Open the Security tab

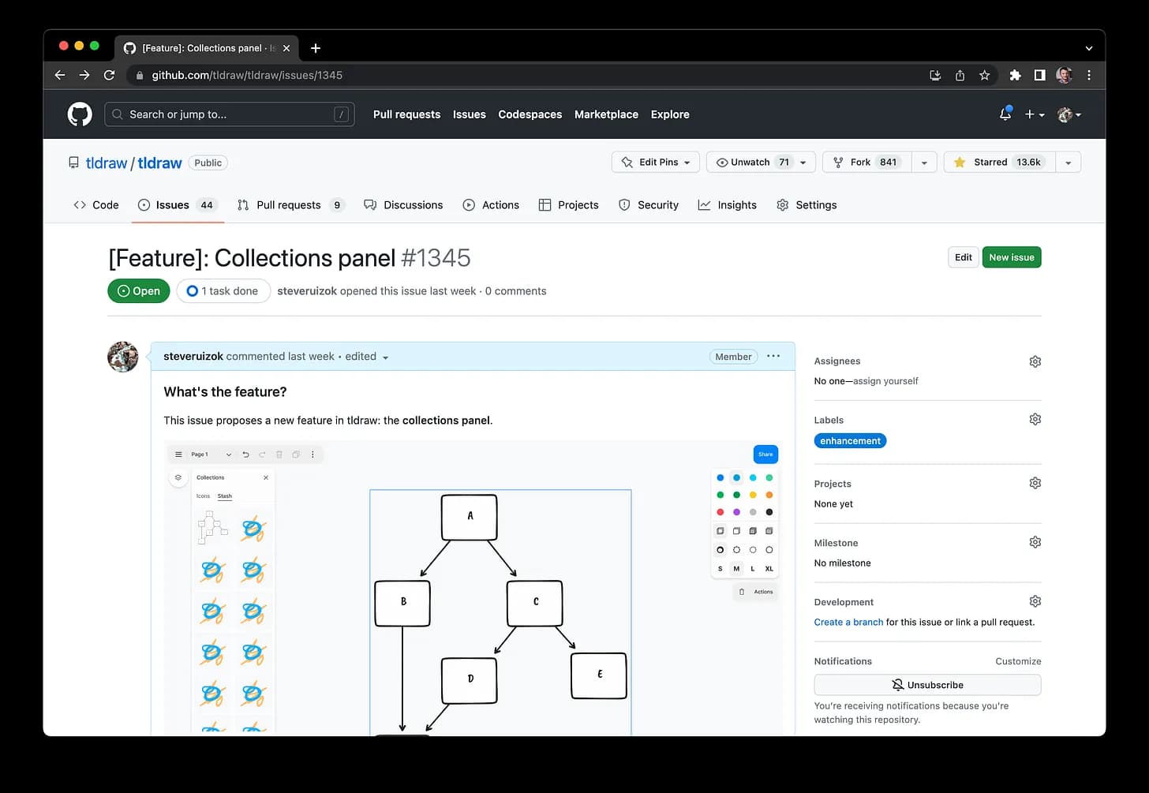pos(648,205)
